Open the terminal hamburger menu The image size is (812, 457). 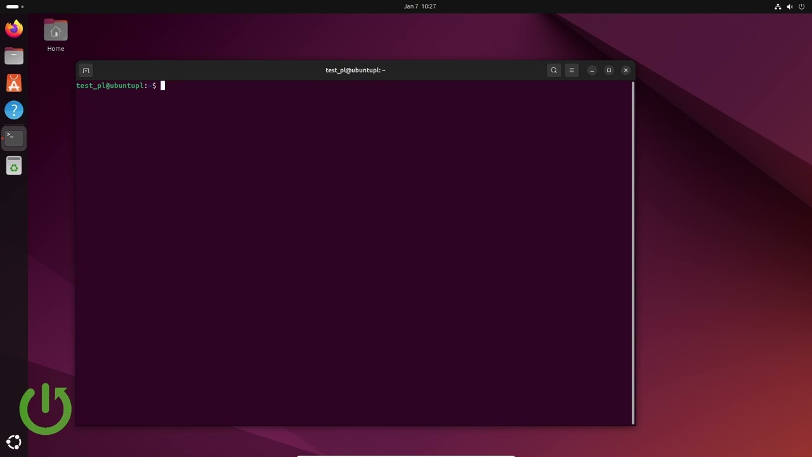point(572,70)
